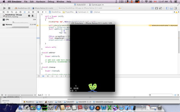This screenshot has height=112, width=180.
Task: Click Kobold2D-2.1.0 in Finder path bar
Action: point(84,102)
